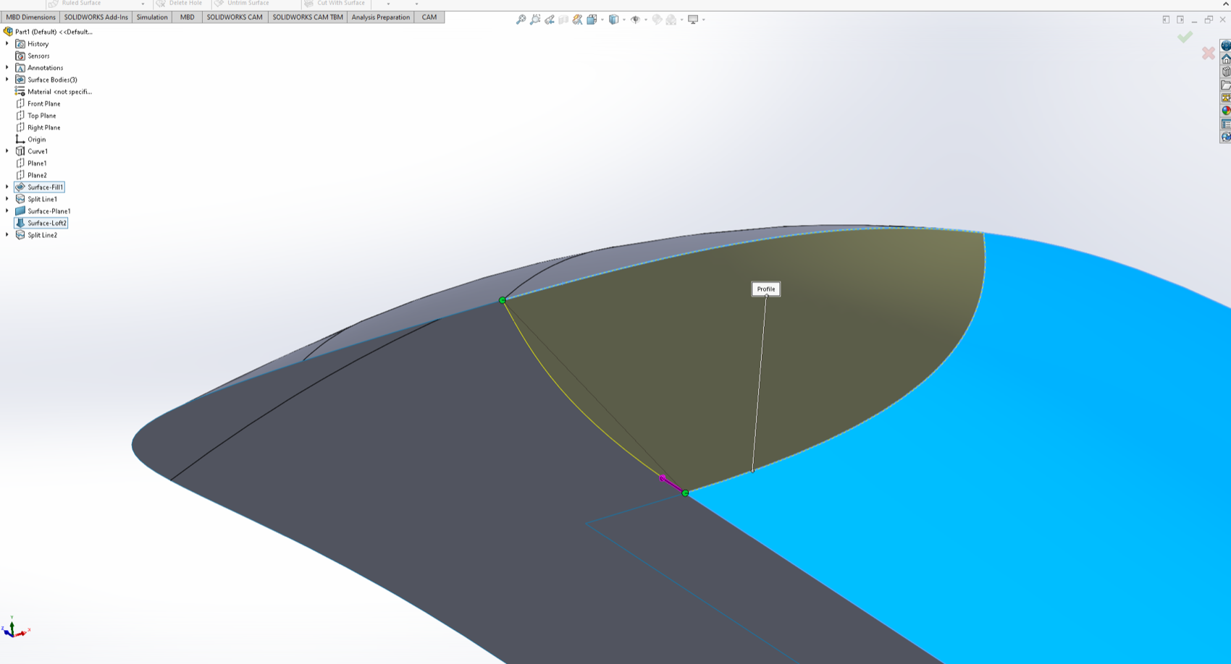Open the View Palette task pane tab
The image size is (1231, 664).
(x=1225, y=98)
